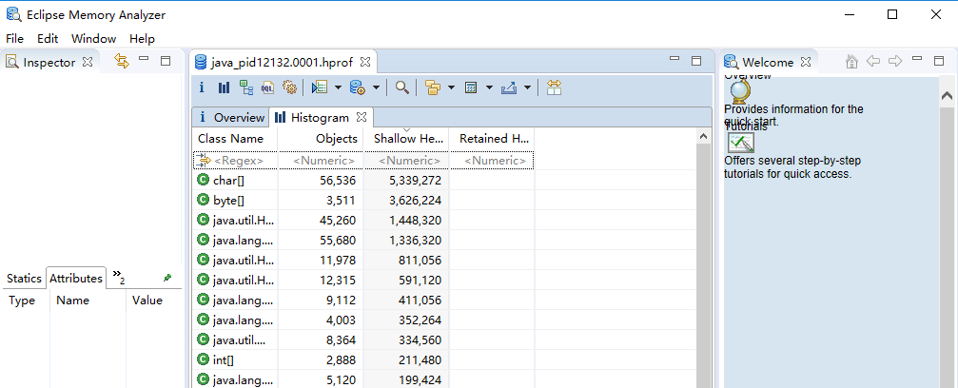Click the export toolbar icon

[509, 87]
